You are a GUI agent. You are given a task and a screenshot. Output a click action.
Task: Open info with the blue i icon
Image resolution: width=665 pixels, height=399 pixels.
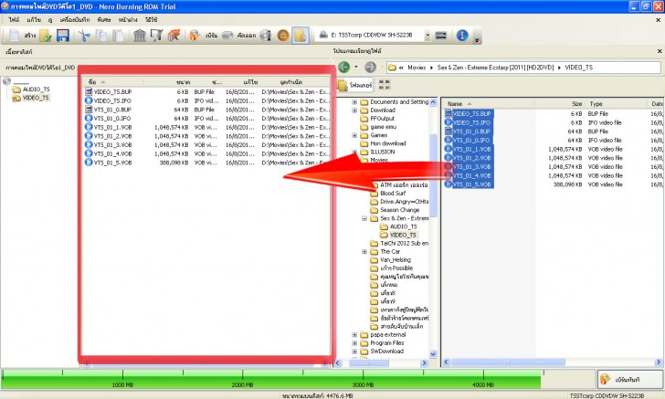[462, 36]
